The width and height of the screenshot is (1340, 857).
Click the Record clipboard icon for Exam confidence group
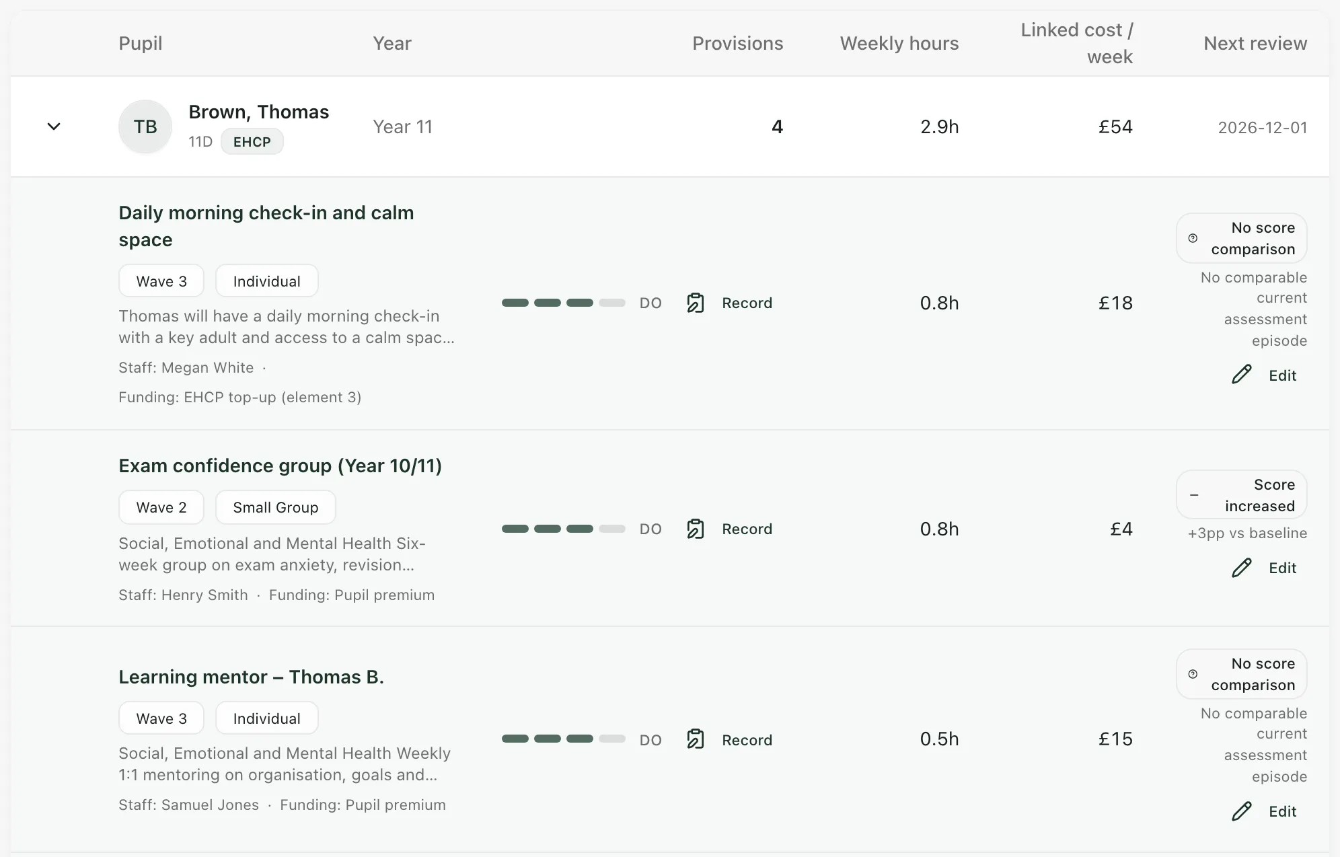coord(696,529)
